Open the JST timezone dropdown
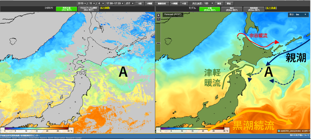Image resolution: width=313 pixels, height=139 pixels. point(129,3)
